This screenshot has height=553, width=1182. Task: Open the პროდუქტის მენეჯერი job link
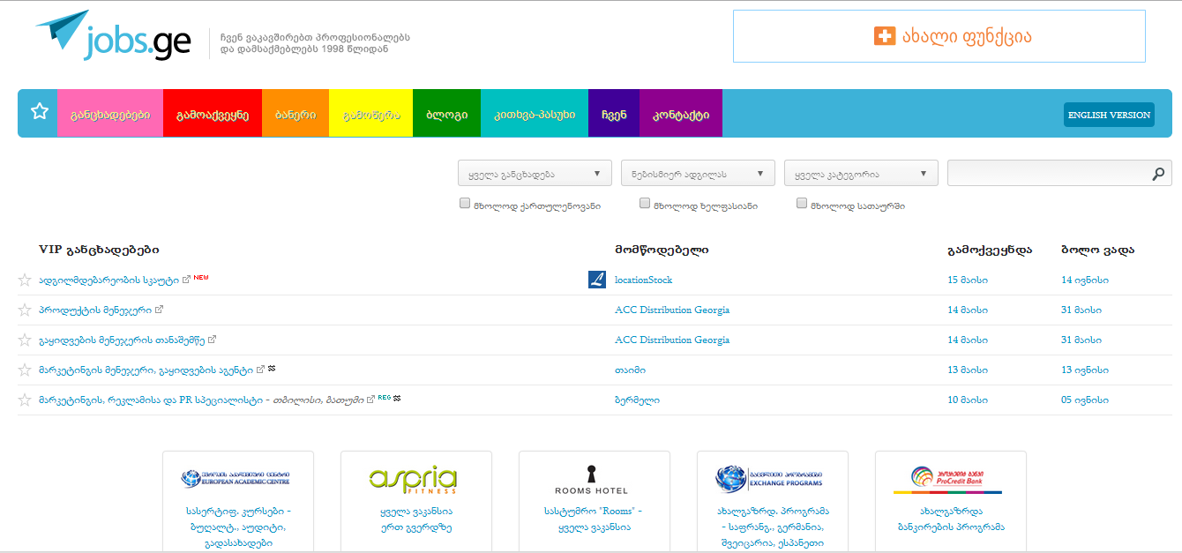95,310
